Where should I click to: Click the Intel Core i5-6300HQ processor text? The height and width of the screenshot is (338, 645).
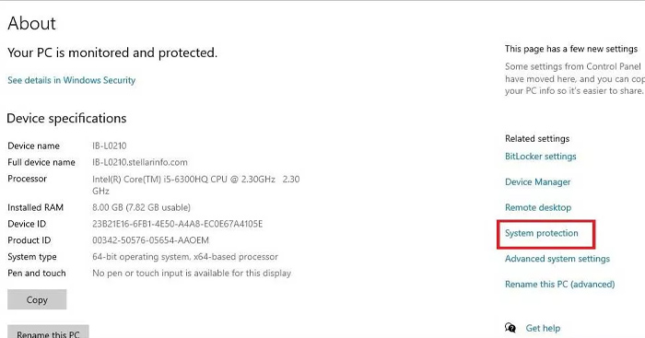point(195,185)
